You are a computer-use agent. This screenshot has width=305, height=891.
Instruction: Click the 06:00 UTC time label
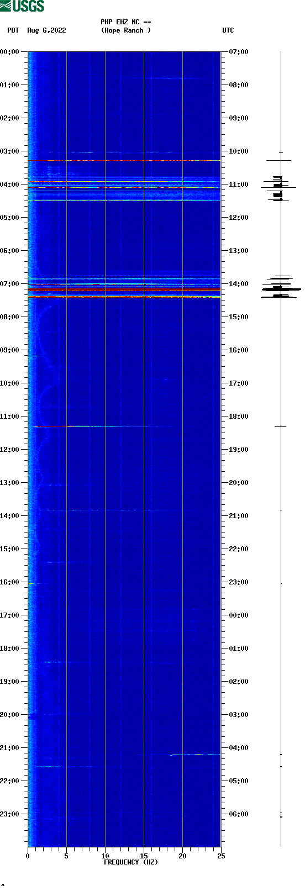(239, 814)
